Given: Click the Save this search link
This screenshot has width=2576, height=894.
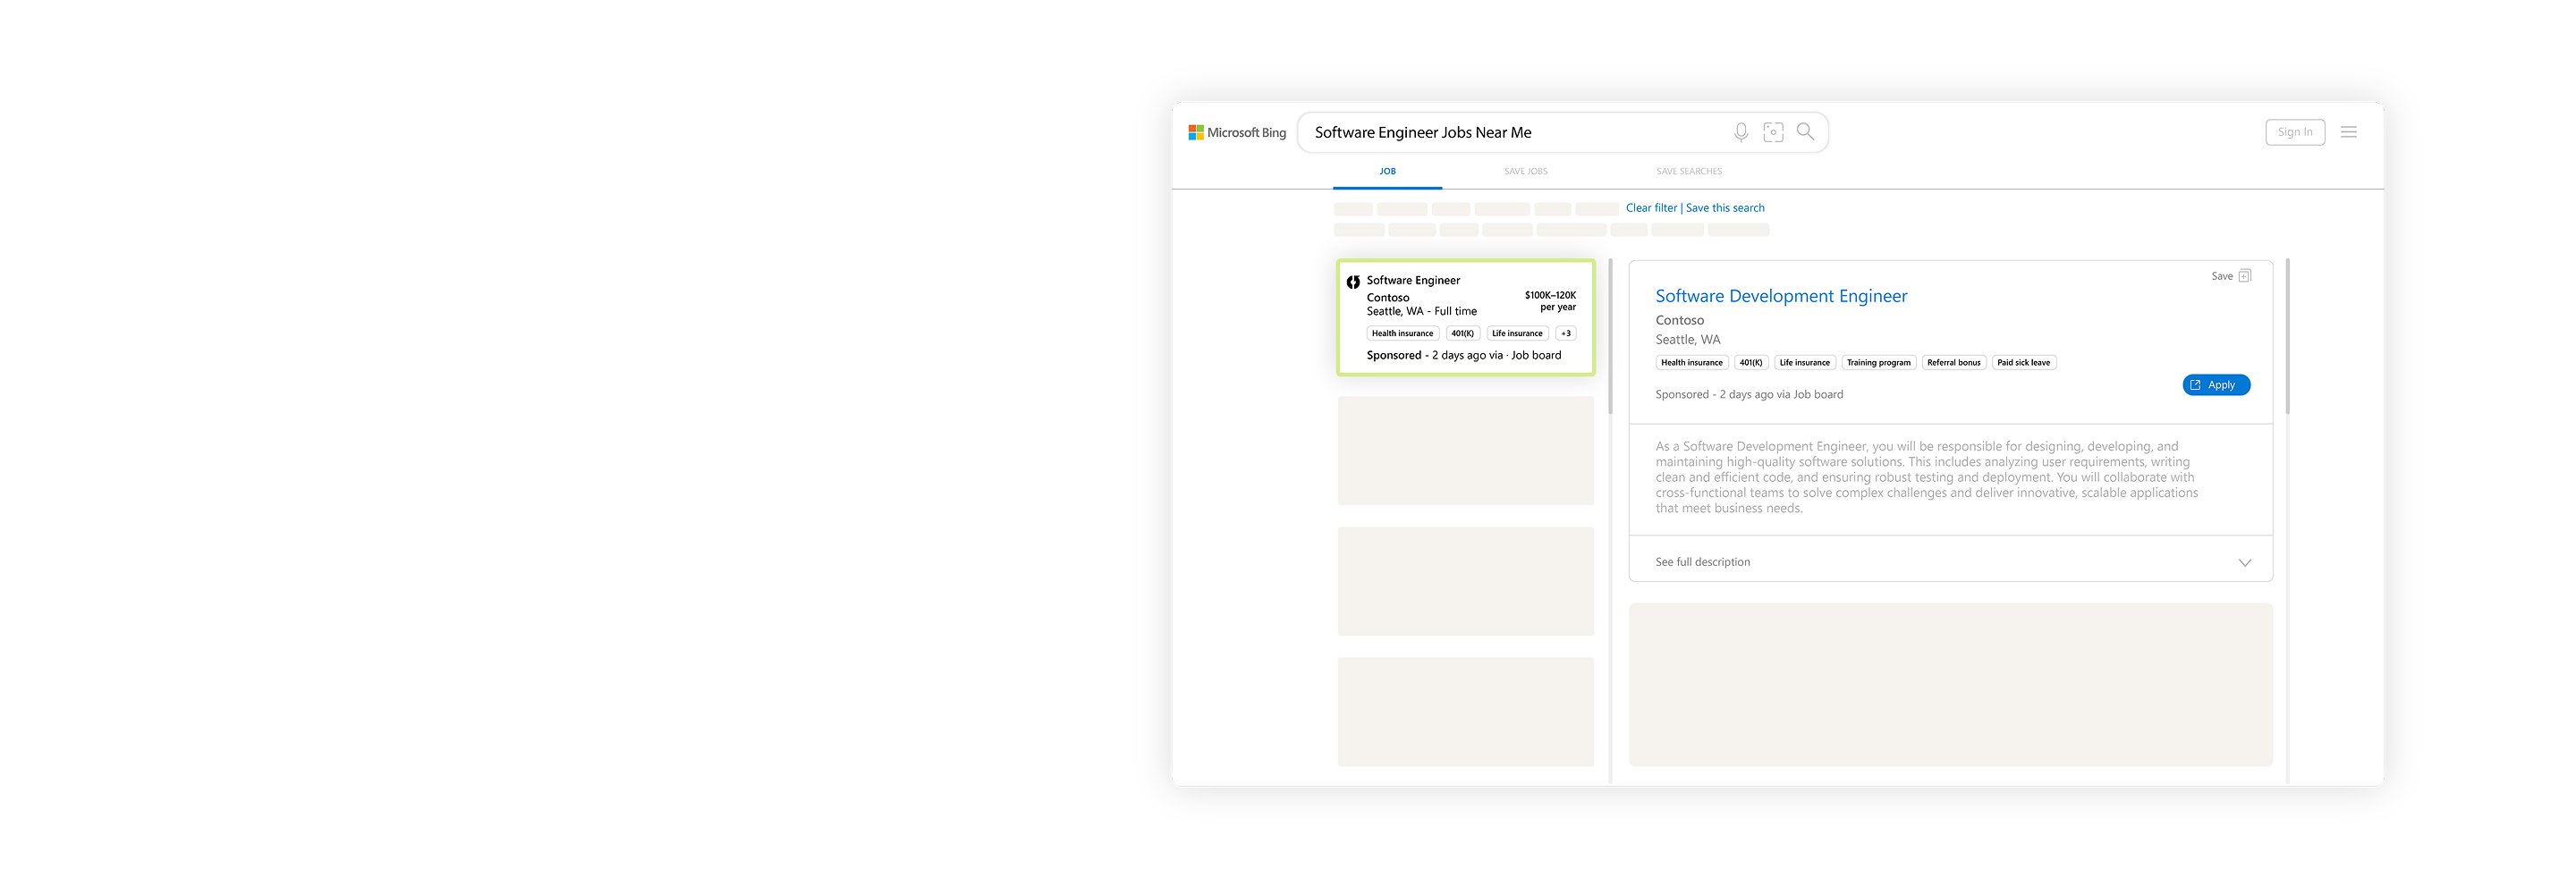Looking at the screenshot, I should pyautogui.click(x=1725, y=208).
